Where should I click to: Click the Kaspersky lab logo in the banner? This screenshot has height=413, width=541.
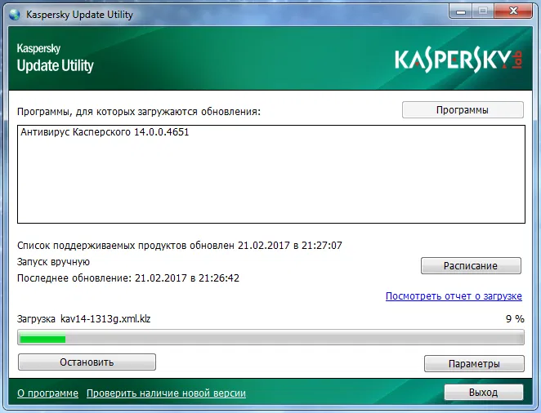tap(458, 61)
